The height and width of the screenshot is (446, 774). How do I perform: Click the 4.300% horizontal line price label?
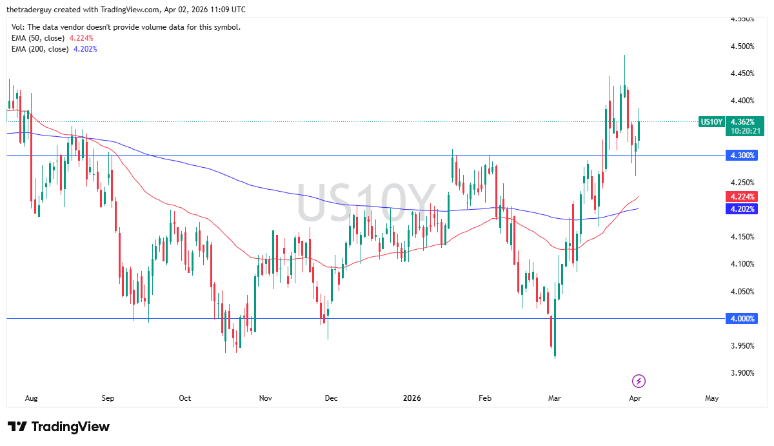pyautogui.click(x=742, y=156)
